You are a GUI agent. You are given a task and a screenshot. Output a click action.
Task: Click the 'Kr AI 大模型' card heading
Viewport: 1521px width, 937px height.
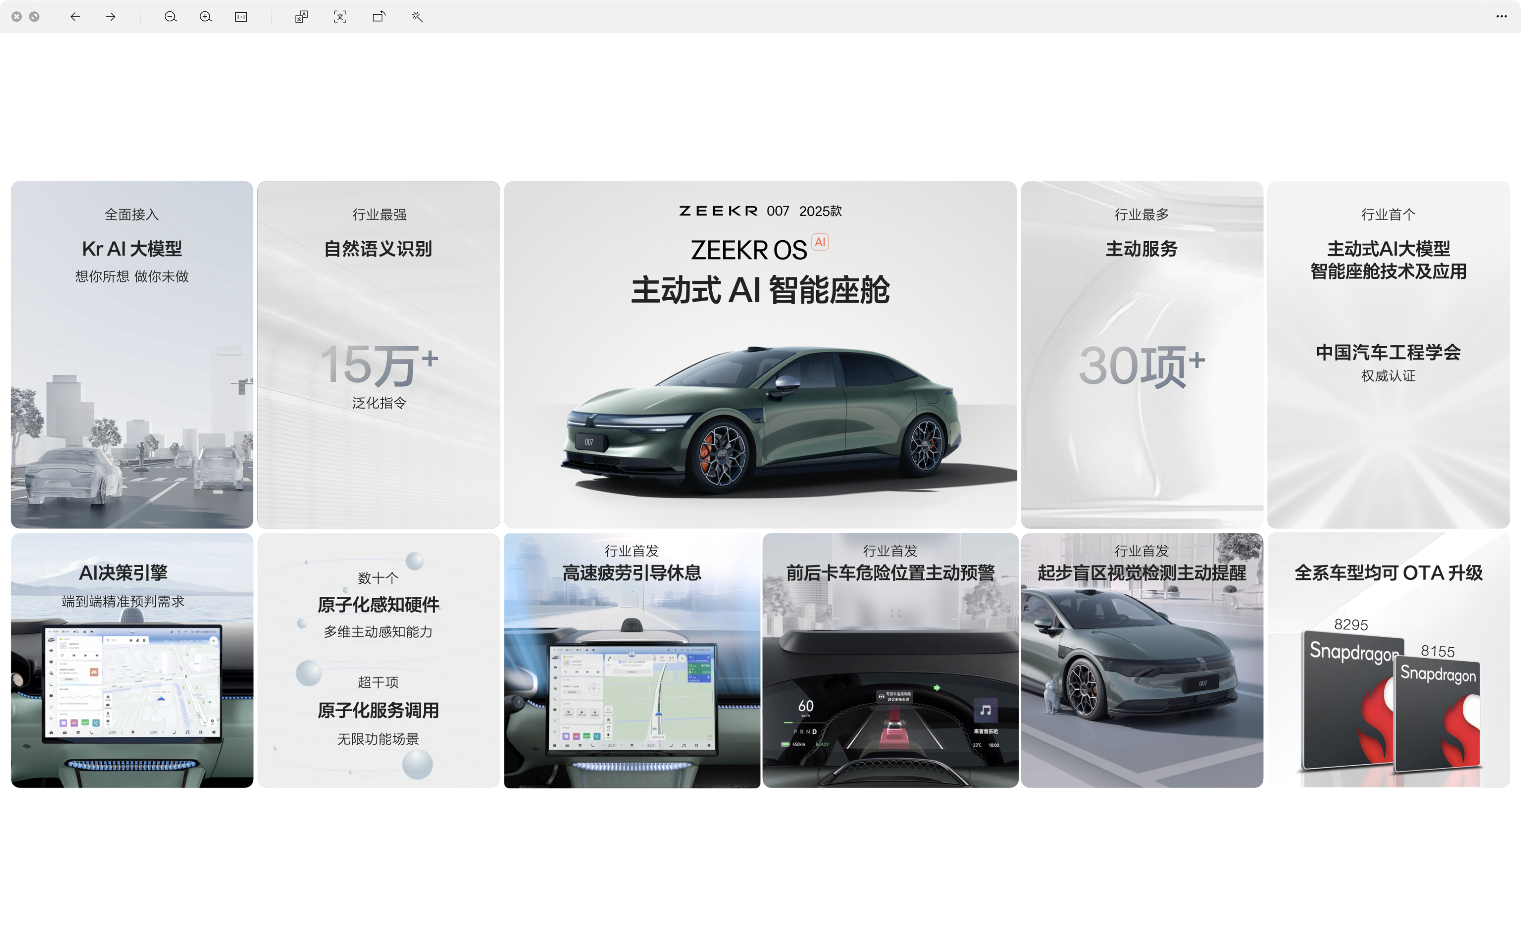132,249
